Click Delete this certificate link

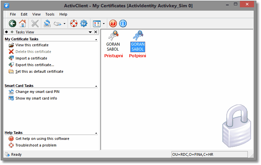(33, 52)
